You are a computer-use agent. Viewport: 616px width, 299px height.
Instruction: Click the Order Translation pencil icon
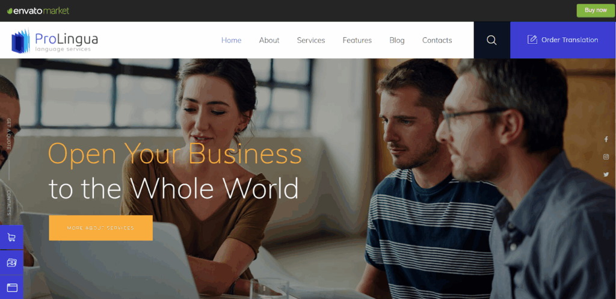[x=532, y=40]
